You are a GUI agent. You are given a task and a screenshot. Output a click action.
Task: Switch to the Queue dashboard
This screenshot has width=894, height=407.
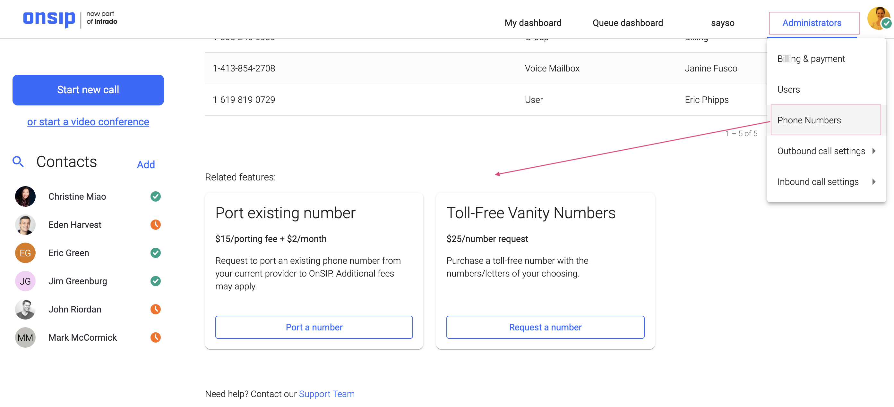[627, 23]
